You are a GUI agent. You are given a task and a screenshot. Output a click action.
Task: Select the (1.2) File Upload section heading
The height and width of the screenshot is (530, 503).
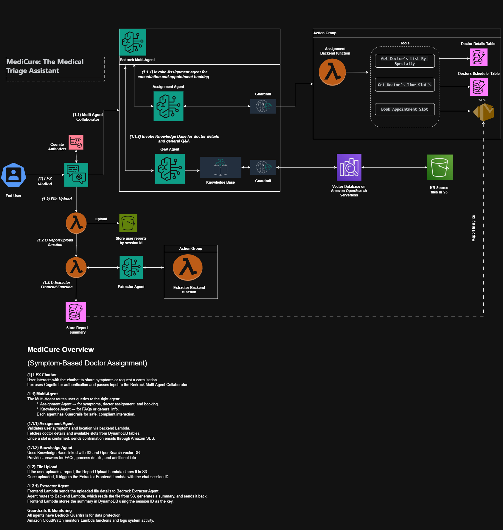[x=42, y=467]
